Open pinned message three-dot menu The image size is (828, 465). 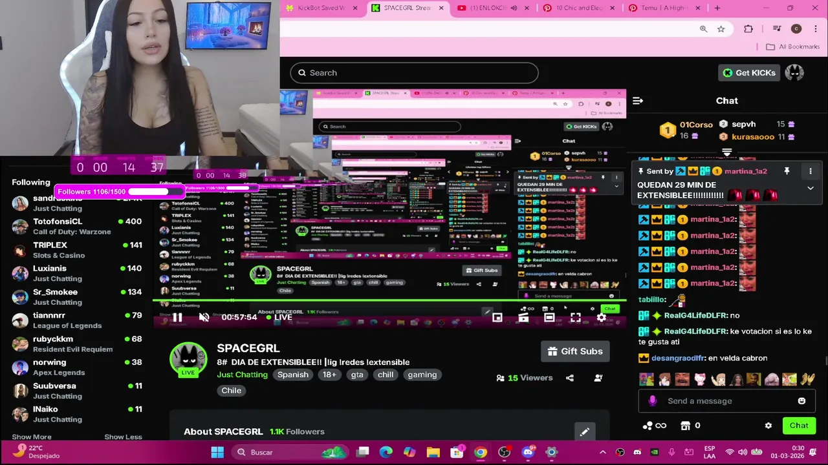coord(810,171)
